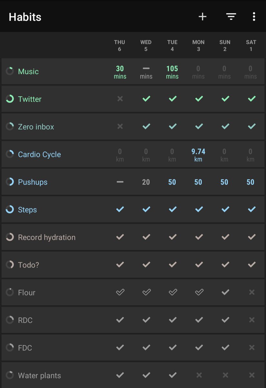Toggle Water plants mark for Monday 3
266x388 pixels.
[x=199, y=375]
